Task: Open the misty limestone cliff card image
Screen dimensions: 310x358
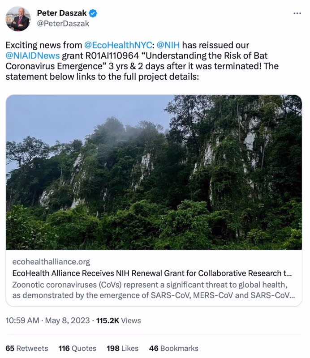Action: 154,172
